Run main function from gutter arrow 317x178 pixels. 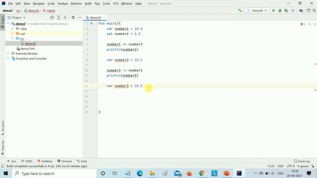point(92,23)
